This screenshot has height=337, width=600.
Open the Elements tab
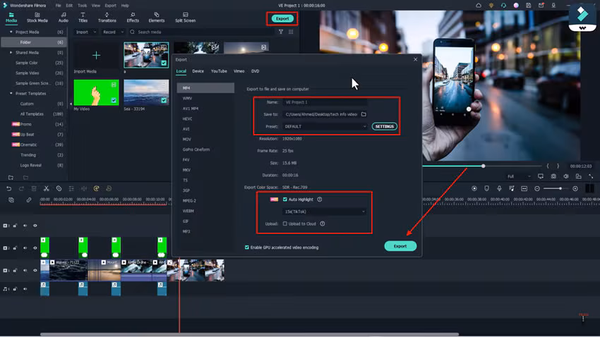click(157, 17)
